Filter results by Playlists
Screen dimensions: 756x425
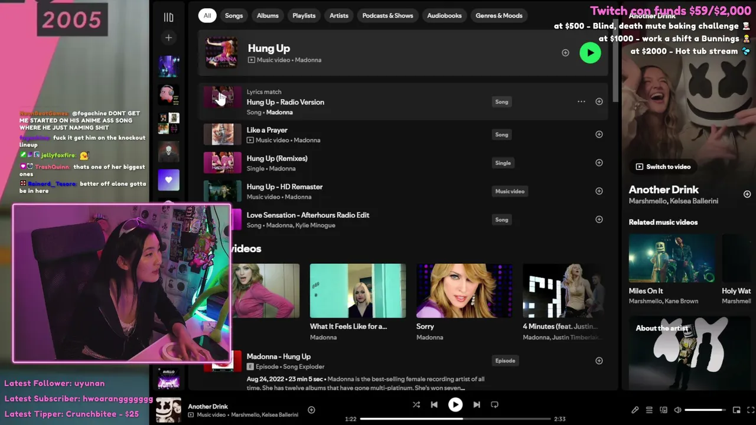coord(304,15)
